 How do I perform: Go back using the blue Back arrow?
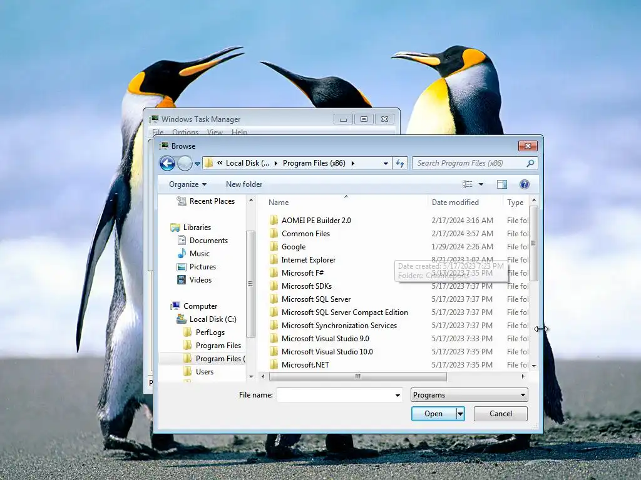click(x=167, y=163)
